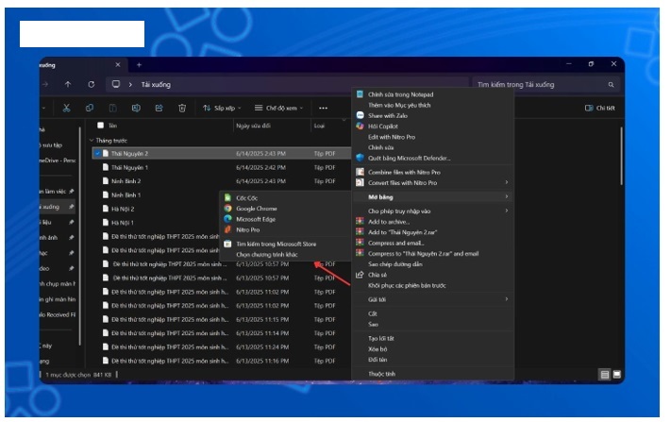Choose Thuộc tính in context menu
Screen dimensions: 671x422
381,374
